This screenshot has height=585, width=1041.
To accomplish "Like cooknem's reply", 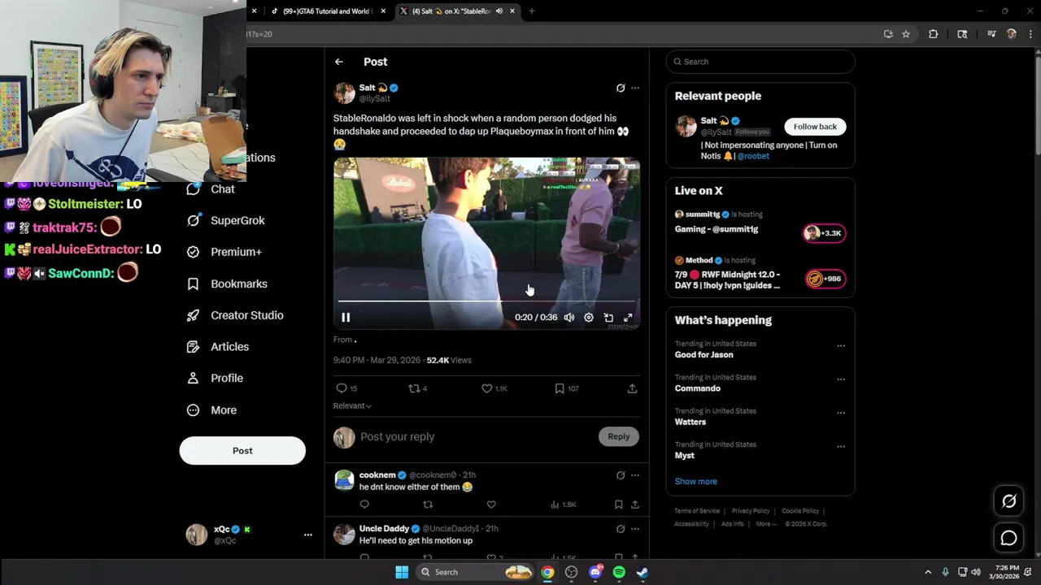I will click(x=491, y=505).
